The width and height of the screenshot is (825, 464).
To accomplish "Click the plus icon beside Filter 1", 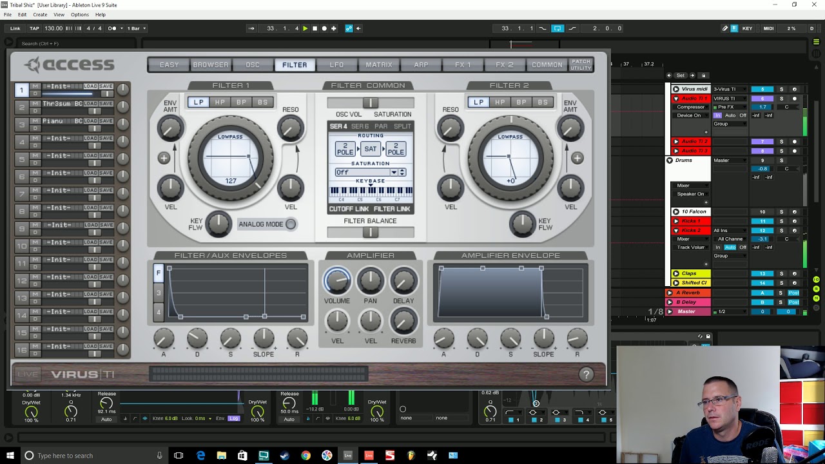I will point(163,158).
